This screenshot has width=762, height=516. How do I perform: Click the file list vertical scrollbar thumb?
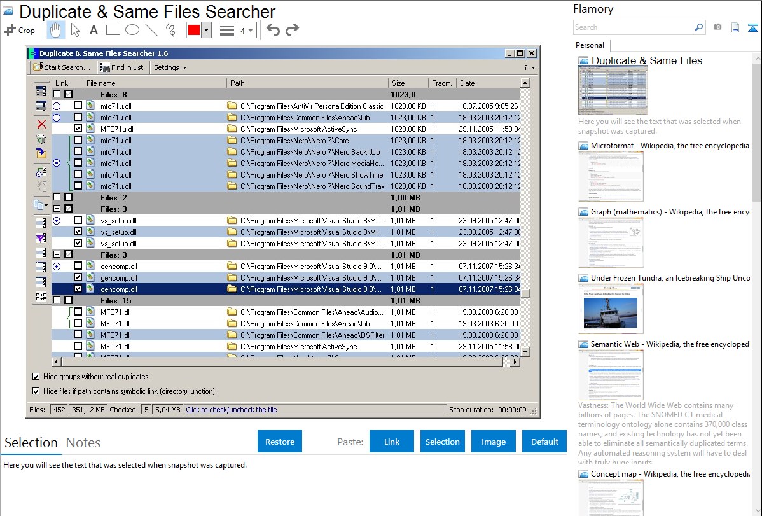pos(525,293)
